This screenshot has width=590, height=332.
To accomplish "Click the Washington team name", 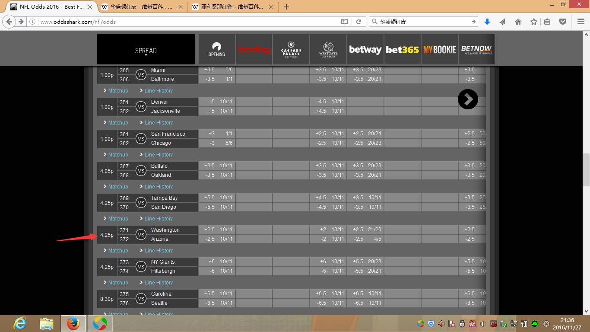I will tap(165, 230).
